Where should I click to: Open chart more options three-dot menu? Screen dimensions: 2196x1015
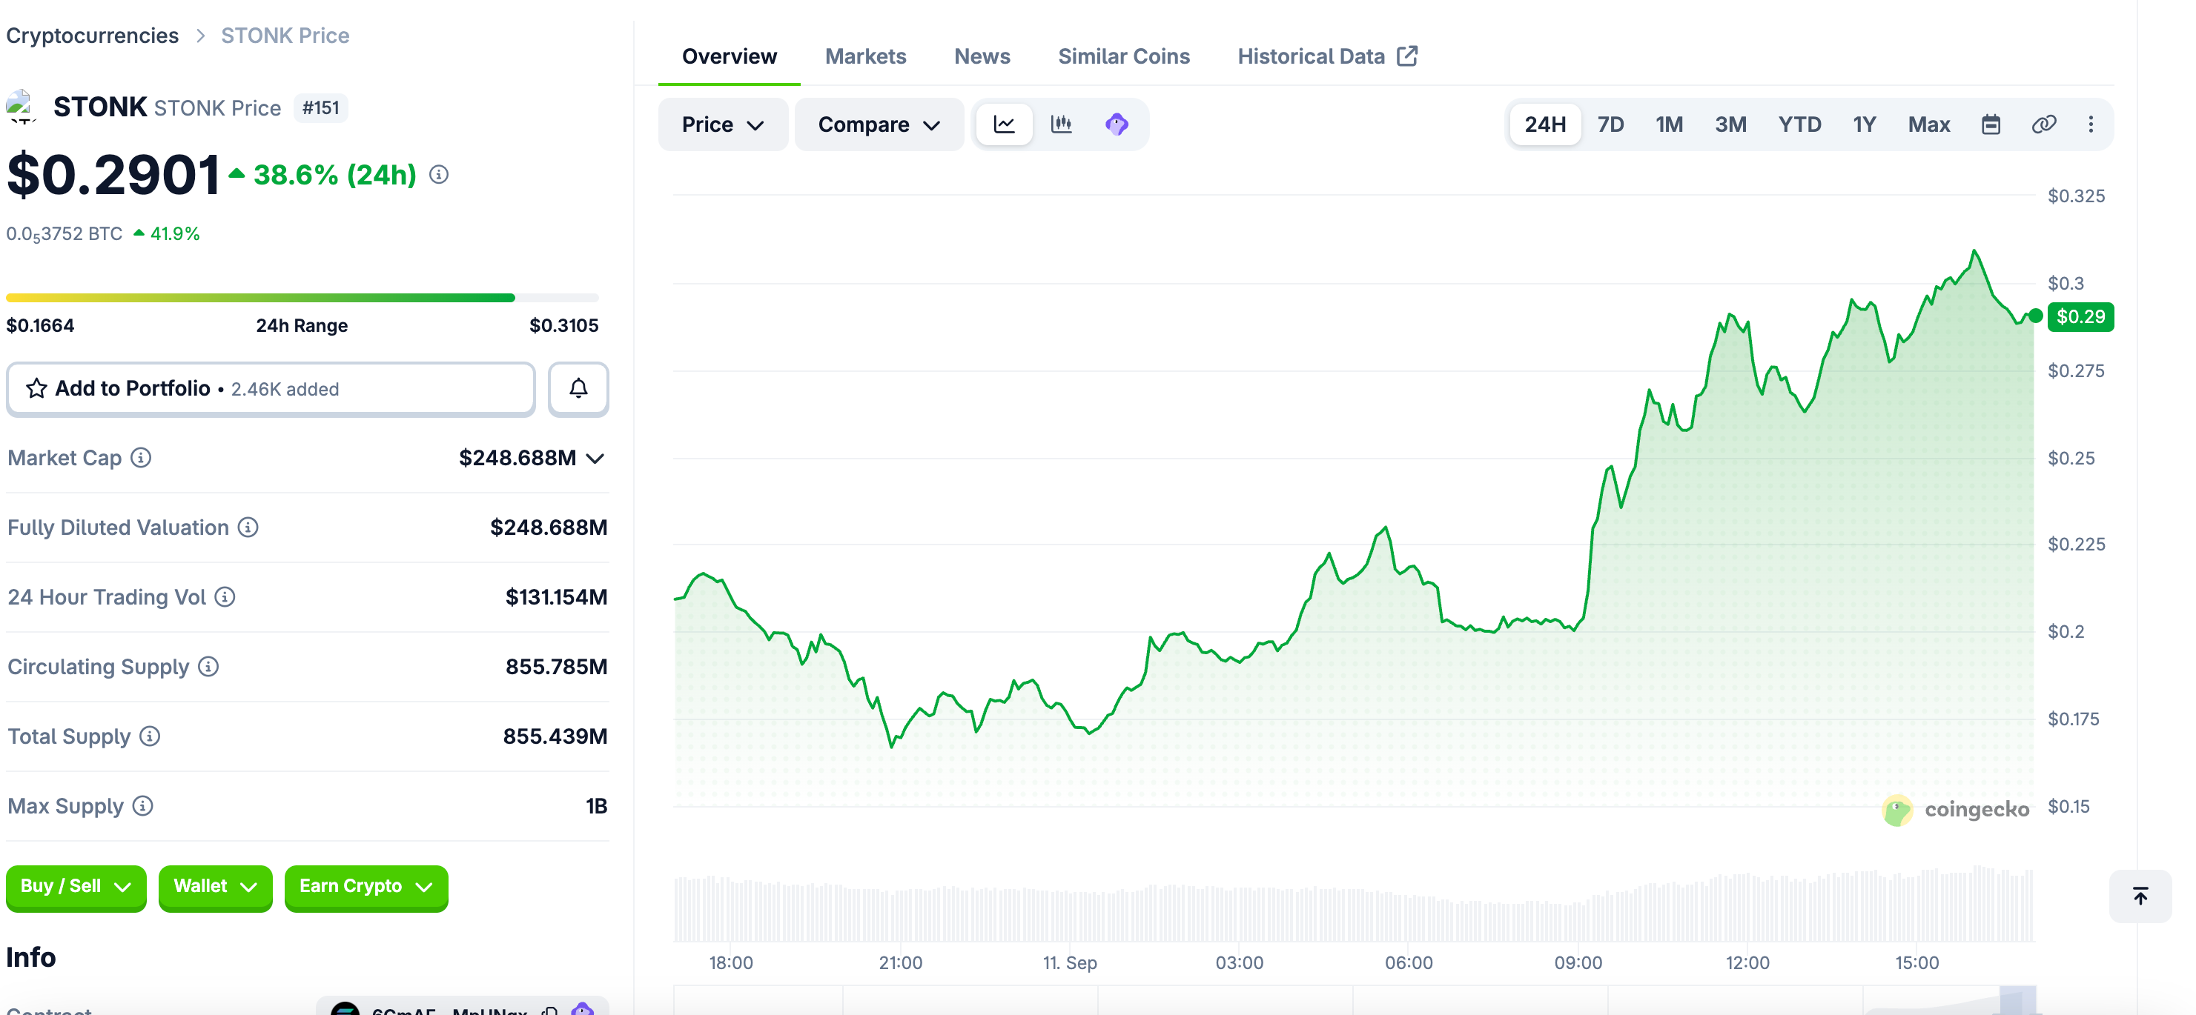(x=2091, y=124)
